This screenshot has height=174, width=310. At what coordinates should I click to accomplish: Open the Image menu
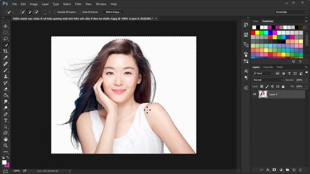33,4
